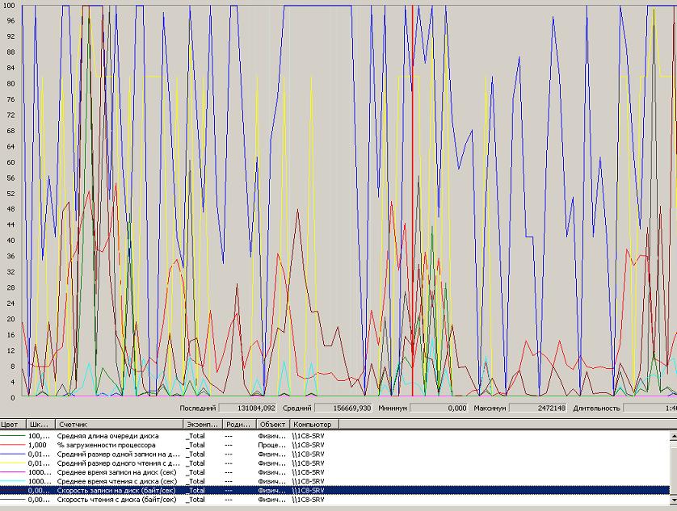Click the red color swatch of the processor counter
Image resolution: width=677 pixels, height=511 pixels.
tap(13, 445)
